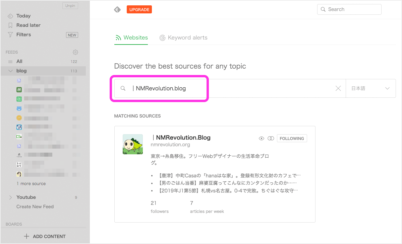Open Today in the sidebar
Screen dimensions: 402x244
23,16
